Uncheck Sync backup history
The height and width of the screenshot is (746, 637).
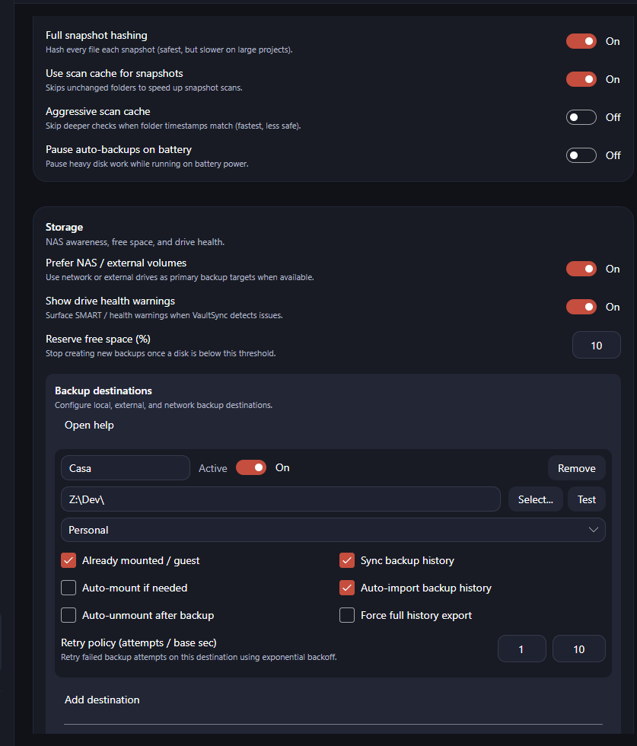tap(347, 559)
